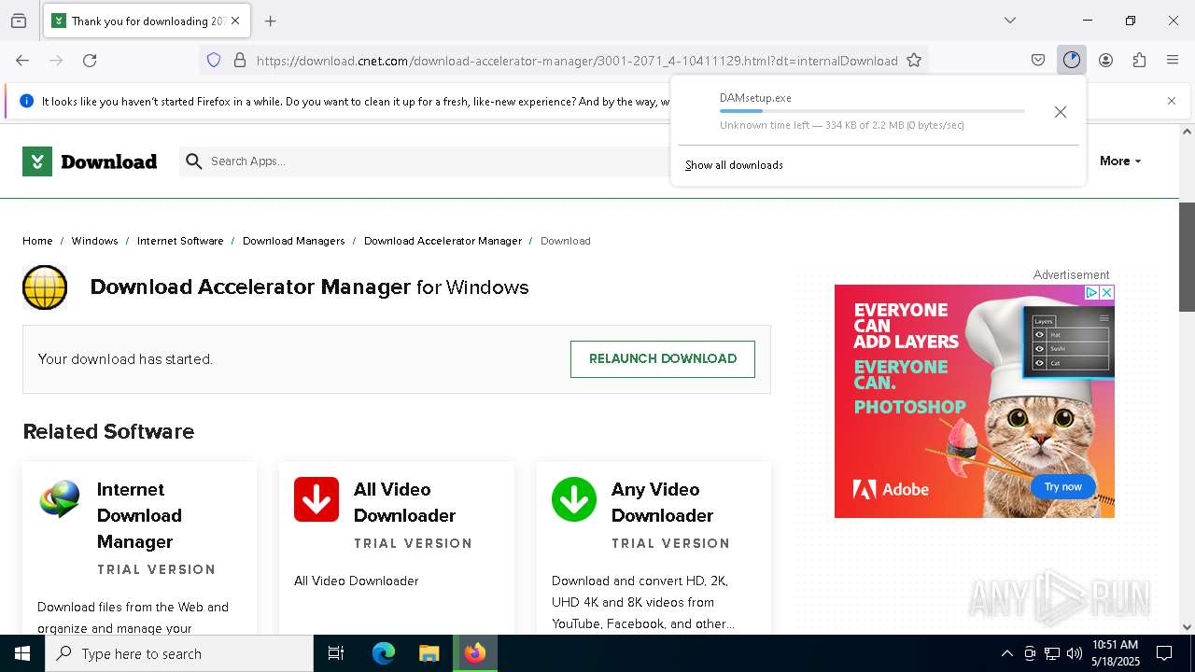Close the Adobe advertisement
This screenshot has height=672, width=1195.
(1106, 292)
